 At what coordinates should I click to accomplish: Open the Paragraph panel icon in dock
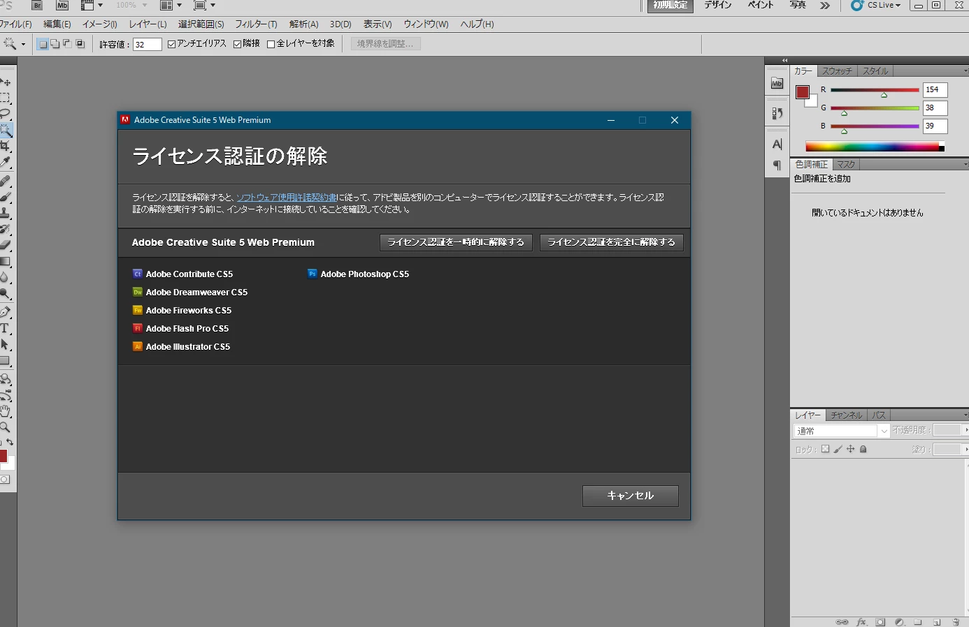tap(777, 165)
